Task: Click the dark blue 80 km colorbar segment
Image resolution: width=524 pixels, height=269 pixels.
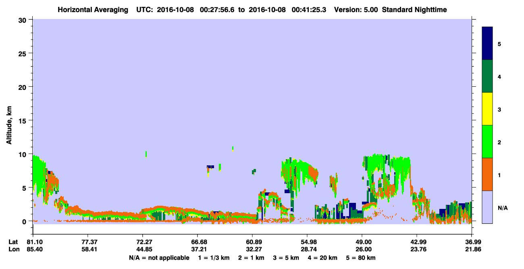Action: pyautogui.click(x=487, y=44)
